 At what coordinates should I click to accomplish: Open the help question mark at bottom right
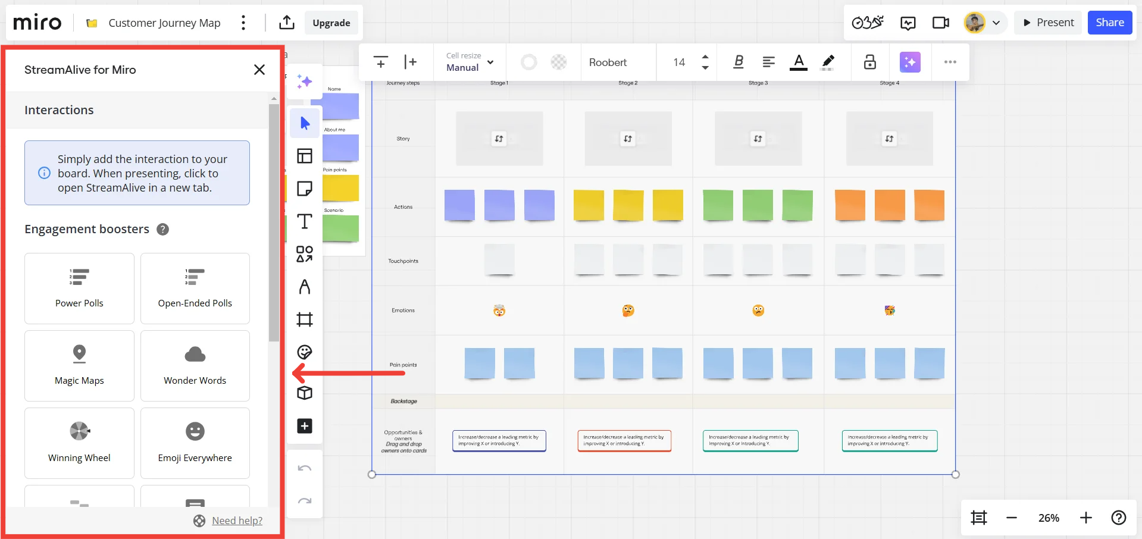point(1119,518)
